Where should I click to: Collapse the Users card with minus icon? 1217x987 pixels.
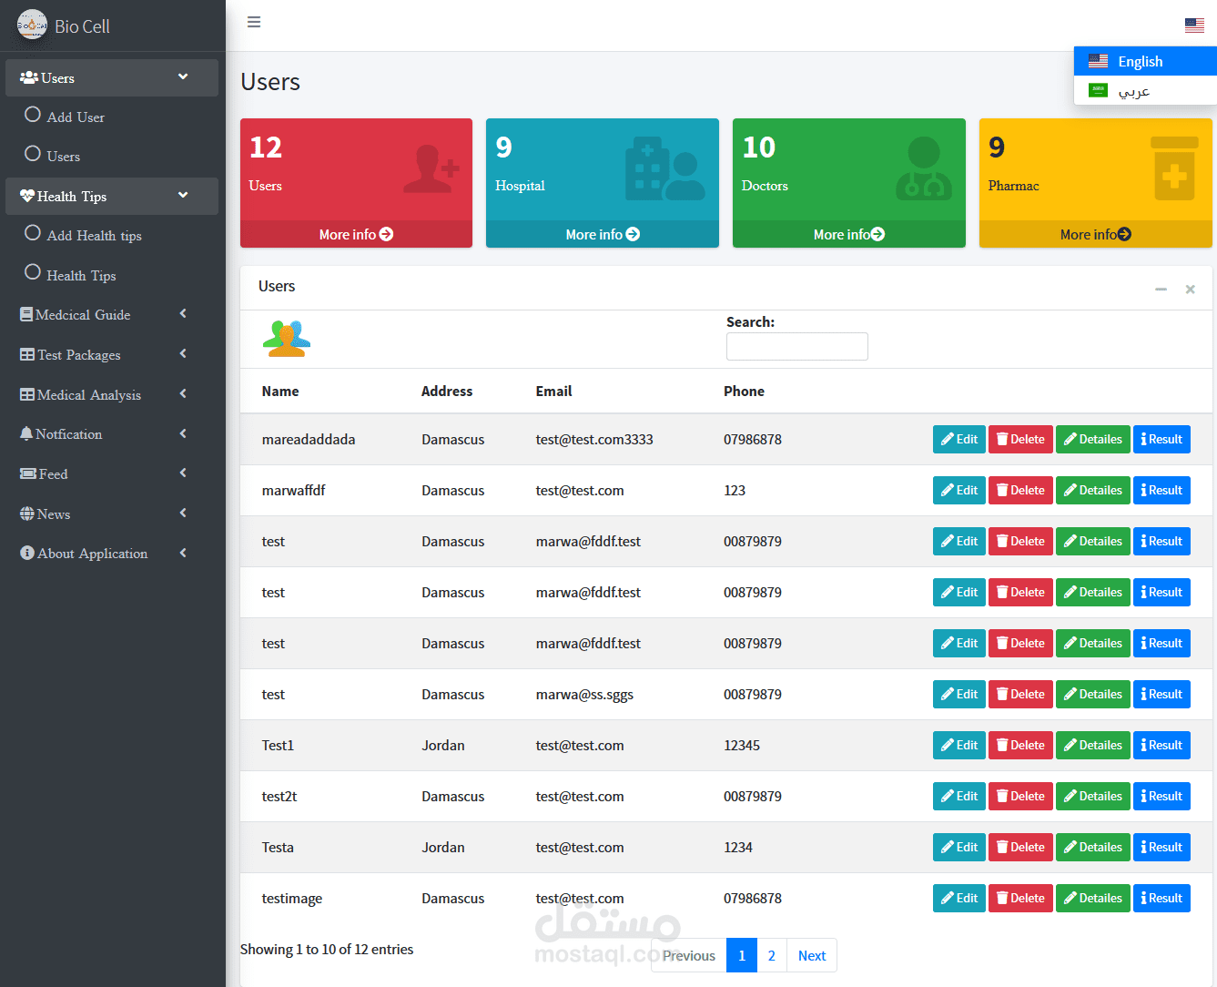click(x=1161, y=290)
